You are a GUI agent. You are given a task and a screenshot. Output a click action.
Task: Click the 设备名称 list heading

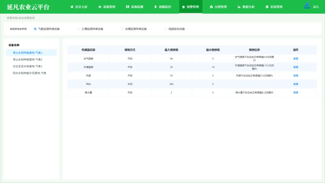click(x=14, y=45)
